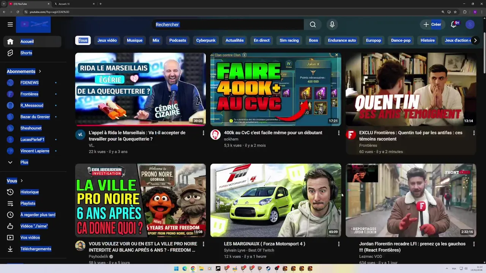
Task: Open the Frontières channel avatar under video
Action: coord(351,135)
